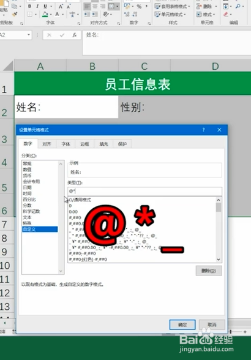This screenshot has height=360, width=251.
Task: Open the font group dialog launcher
Action: pos(79,23)
